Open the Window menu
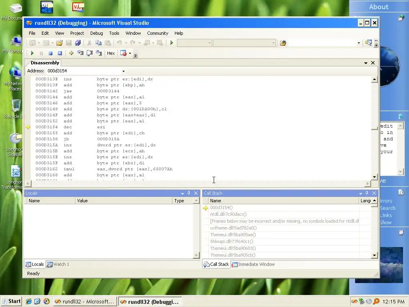Image resolution: width=409 pixels, height=307 pixels. pos(133,33)
